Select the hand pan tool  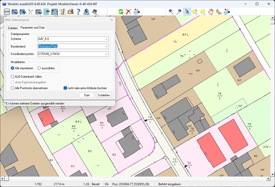211,11
